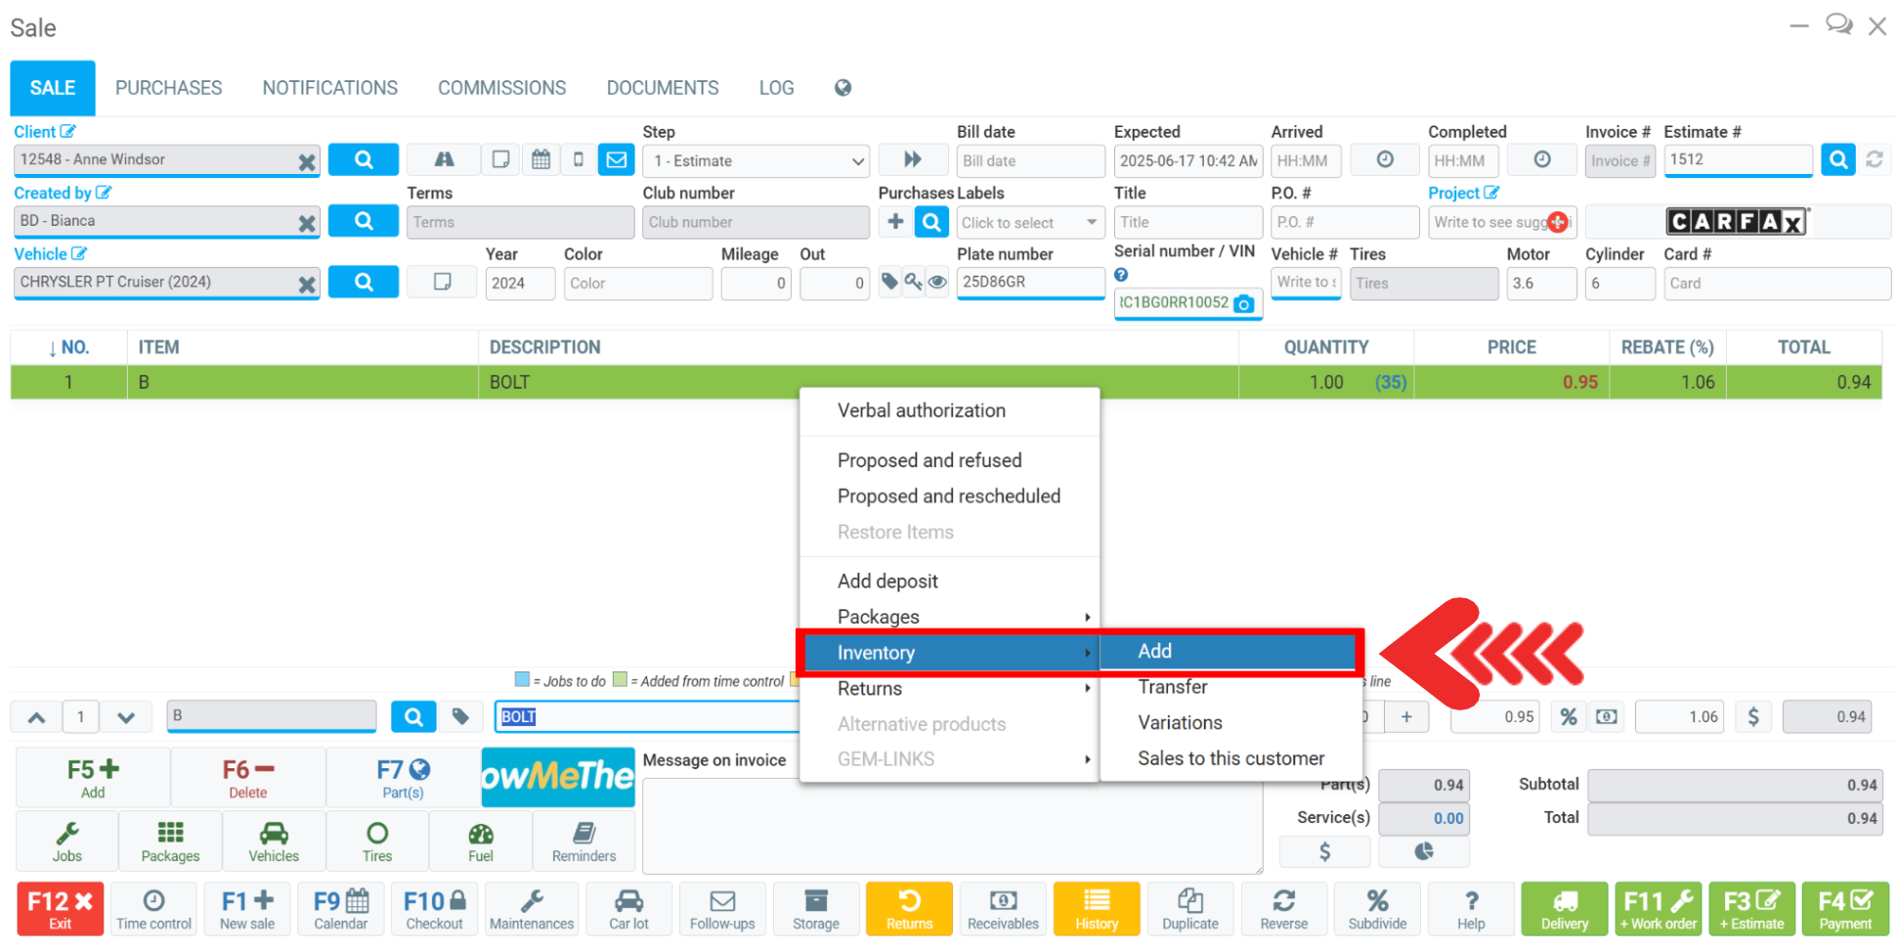
Task: Open the Labels 'Click to select' dropdown
Action: (1028, 223)
